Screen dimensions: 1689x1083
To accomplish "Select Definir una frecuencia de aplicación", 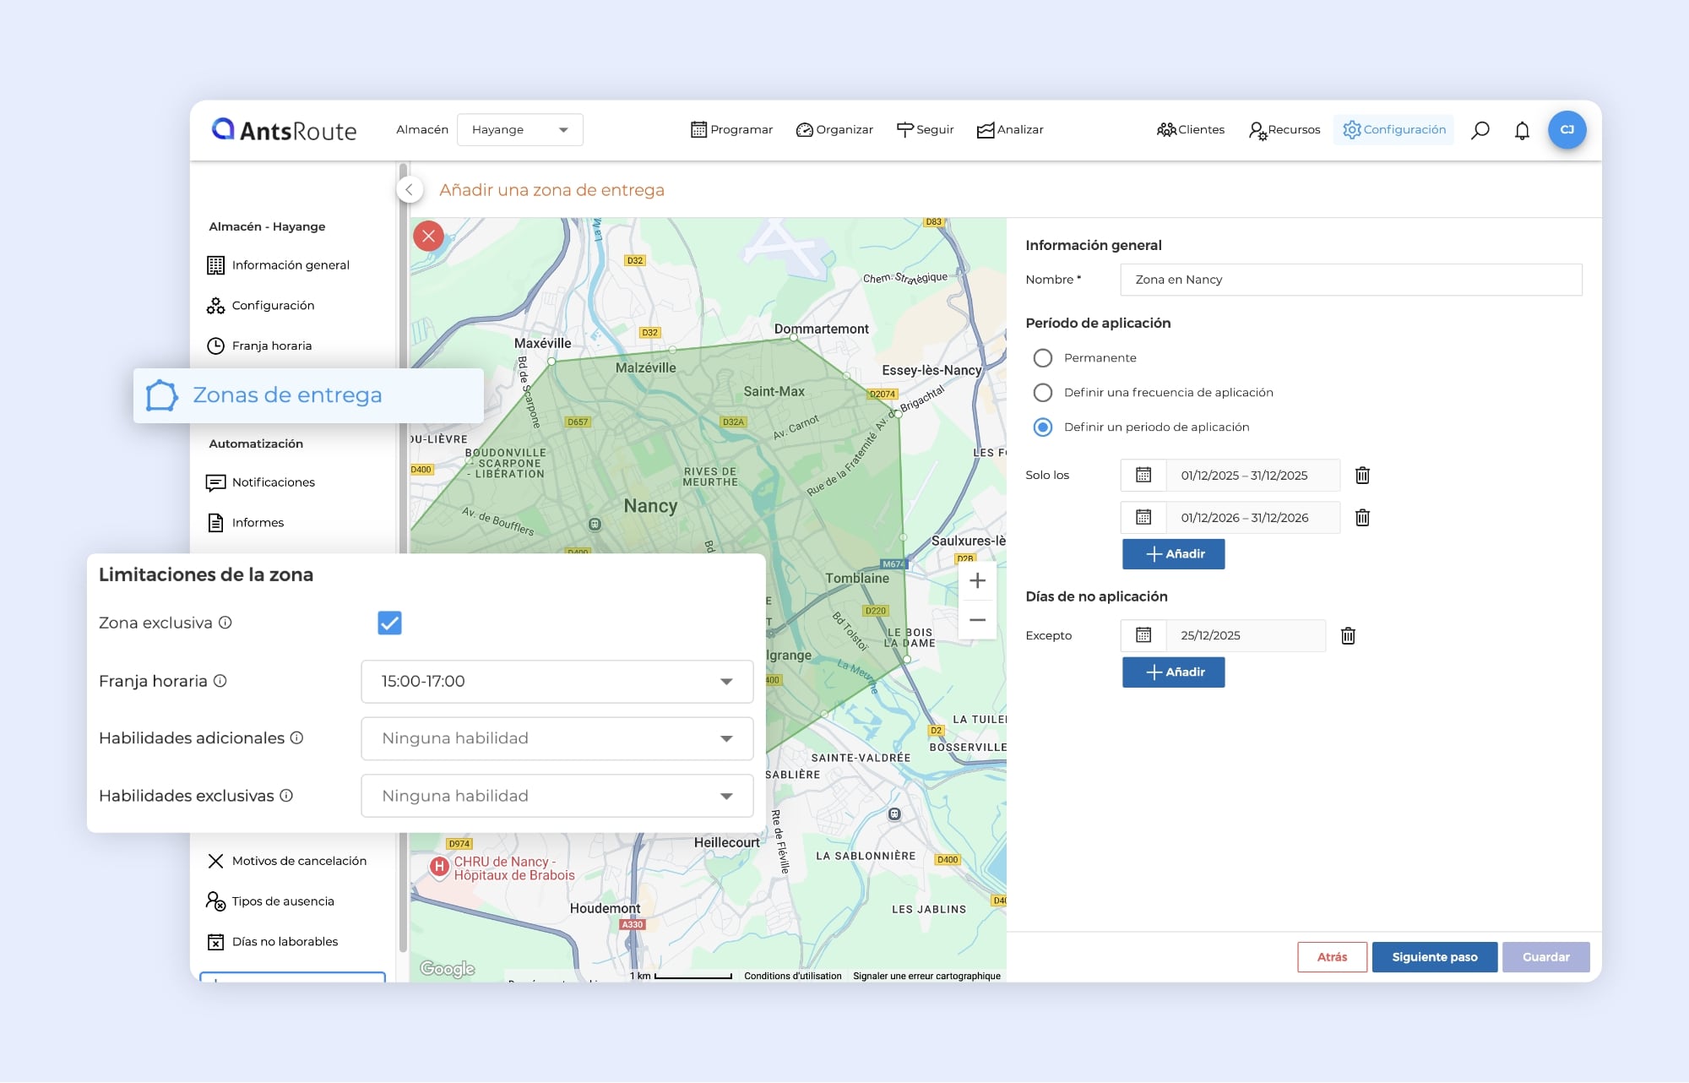I will click(x=1043, y=393).
